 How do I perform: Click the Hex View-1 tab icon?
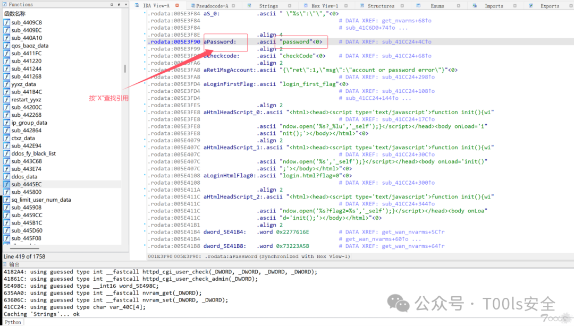(306, 5)
